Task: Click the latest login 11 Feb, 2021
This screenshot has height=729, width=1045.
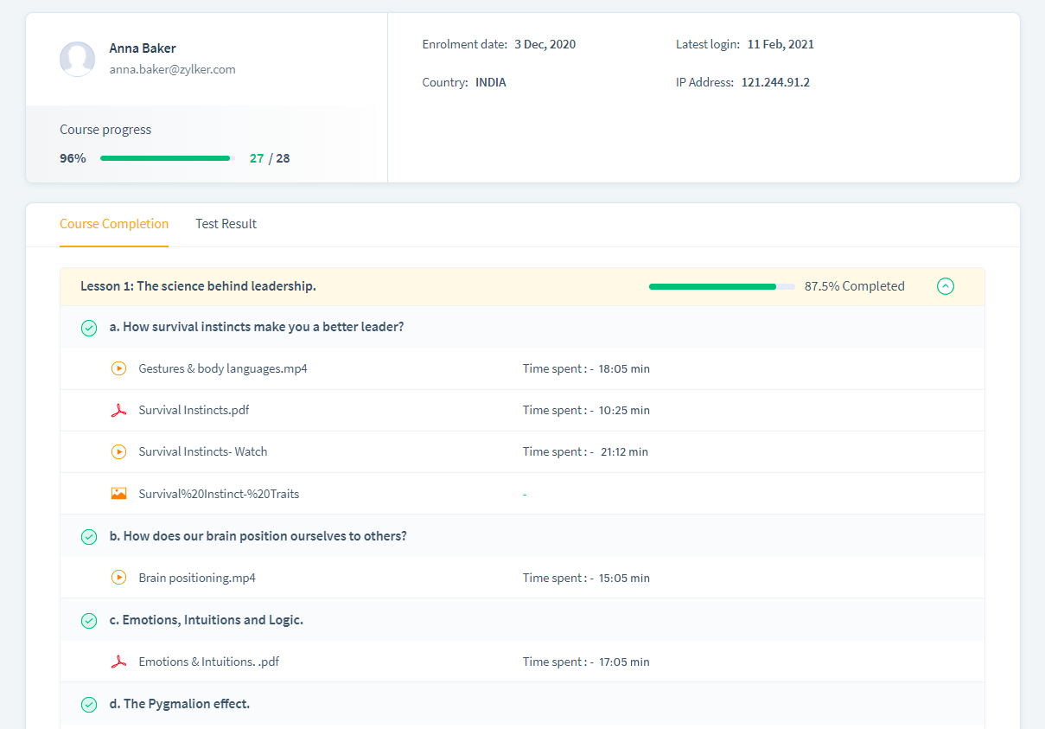Action: click(x=781, y=44)
